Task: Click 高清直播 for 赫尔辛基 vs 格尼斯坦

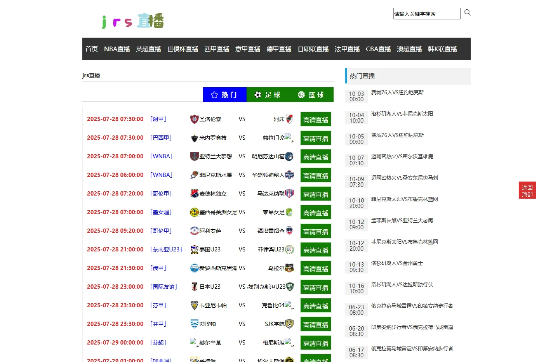Action: [316, 343]
